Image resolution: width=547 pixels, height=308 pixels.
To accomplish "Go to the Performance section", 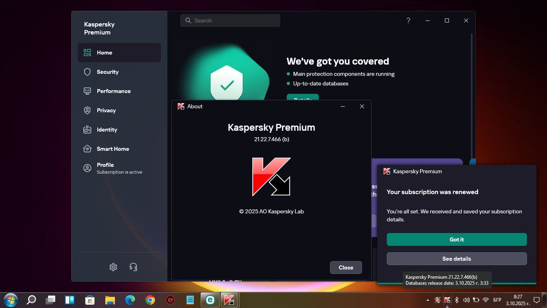I will click(x=113, y=91).
